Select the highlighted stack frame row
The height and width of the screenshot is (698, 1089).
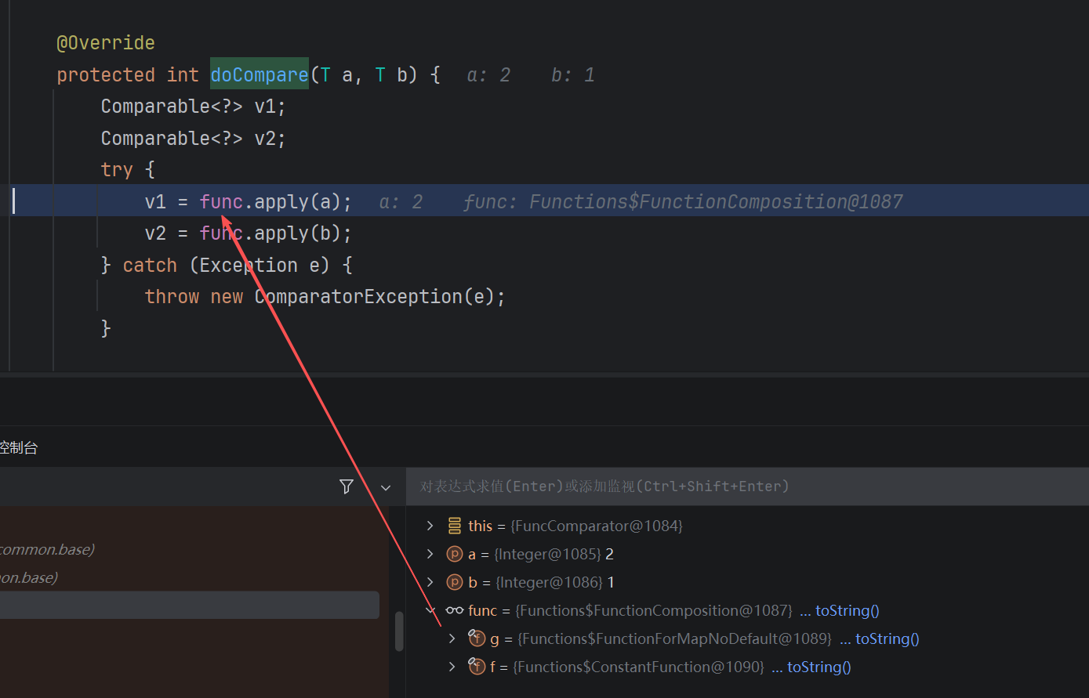190,605
